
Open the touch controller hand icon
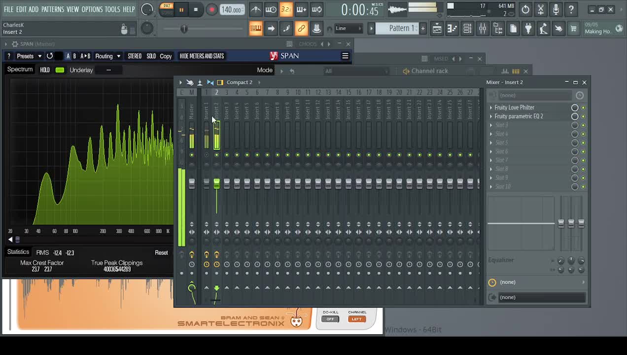[558, 29]
